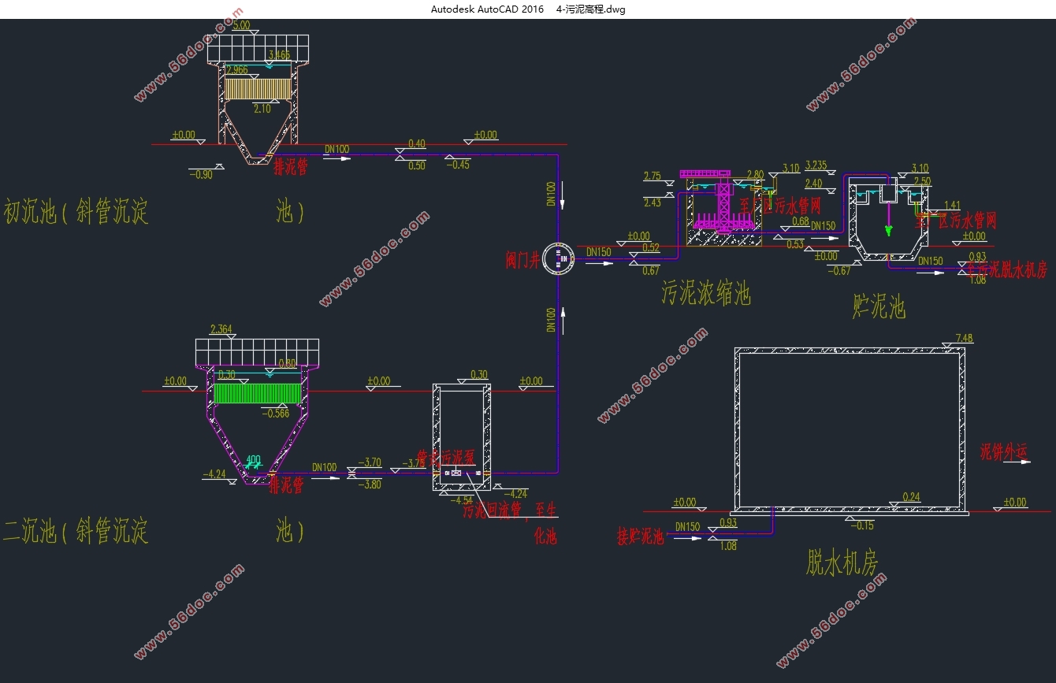Click the 排泥管 label under 初沉池
The image size is (1056, 683).
click(x=290, y=168)
